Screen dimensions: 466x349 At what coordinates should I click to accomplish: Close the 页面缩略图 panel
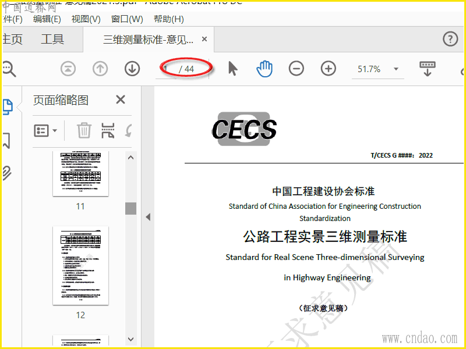(x=121, y=99)
